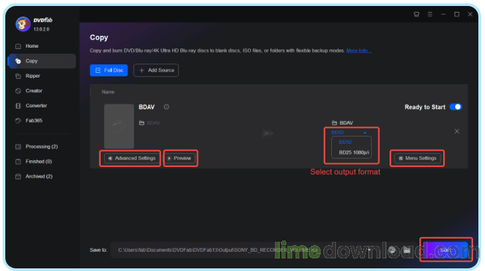Click the version text 13.0.2.0

pyautogui.click(x=42, y=29)
